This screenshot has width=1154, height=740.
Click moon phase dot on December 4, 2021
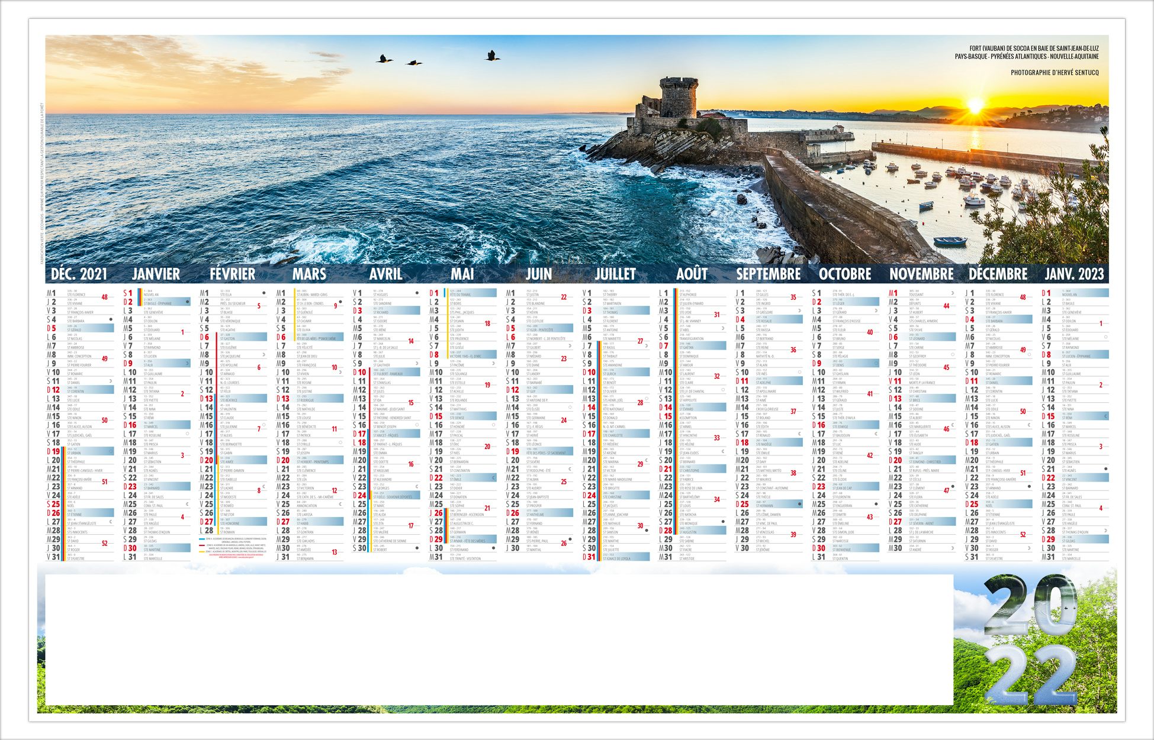[111, 319]
